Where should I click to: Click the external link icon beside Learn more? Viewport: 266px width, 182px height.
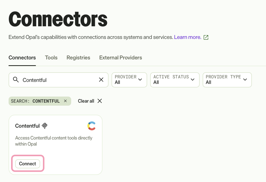[206, 37]
